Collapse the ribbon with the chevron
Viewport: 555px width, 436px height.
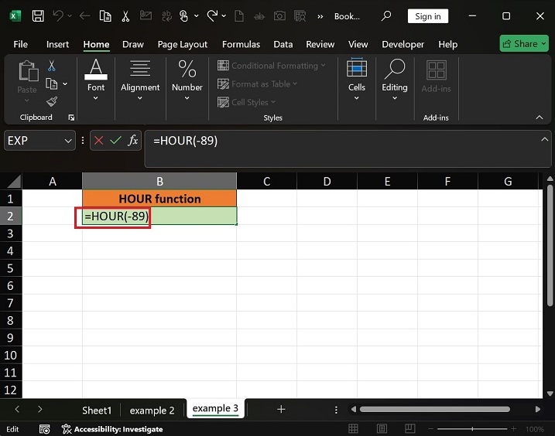(x=540, y=118)
